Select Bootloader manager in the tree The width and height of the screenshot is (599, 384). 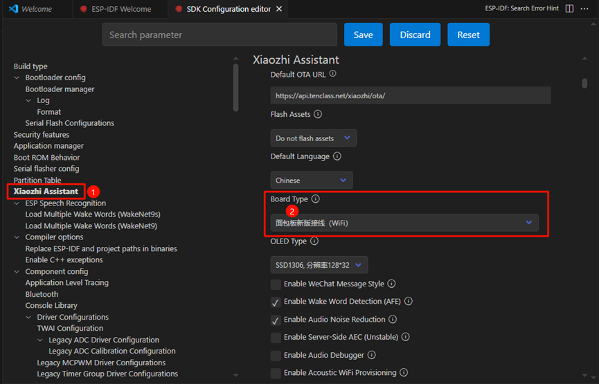coord(60,89)
